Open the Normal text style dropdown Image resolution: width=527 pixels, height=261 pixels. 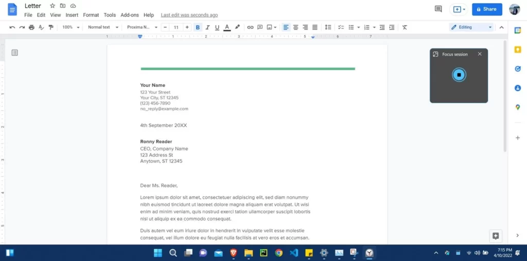click(x=103, y=27)
